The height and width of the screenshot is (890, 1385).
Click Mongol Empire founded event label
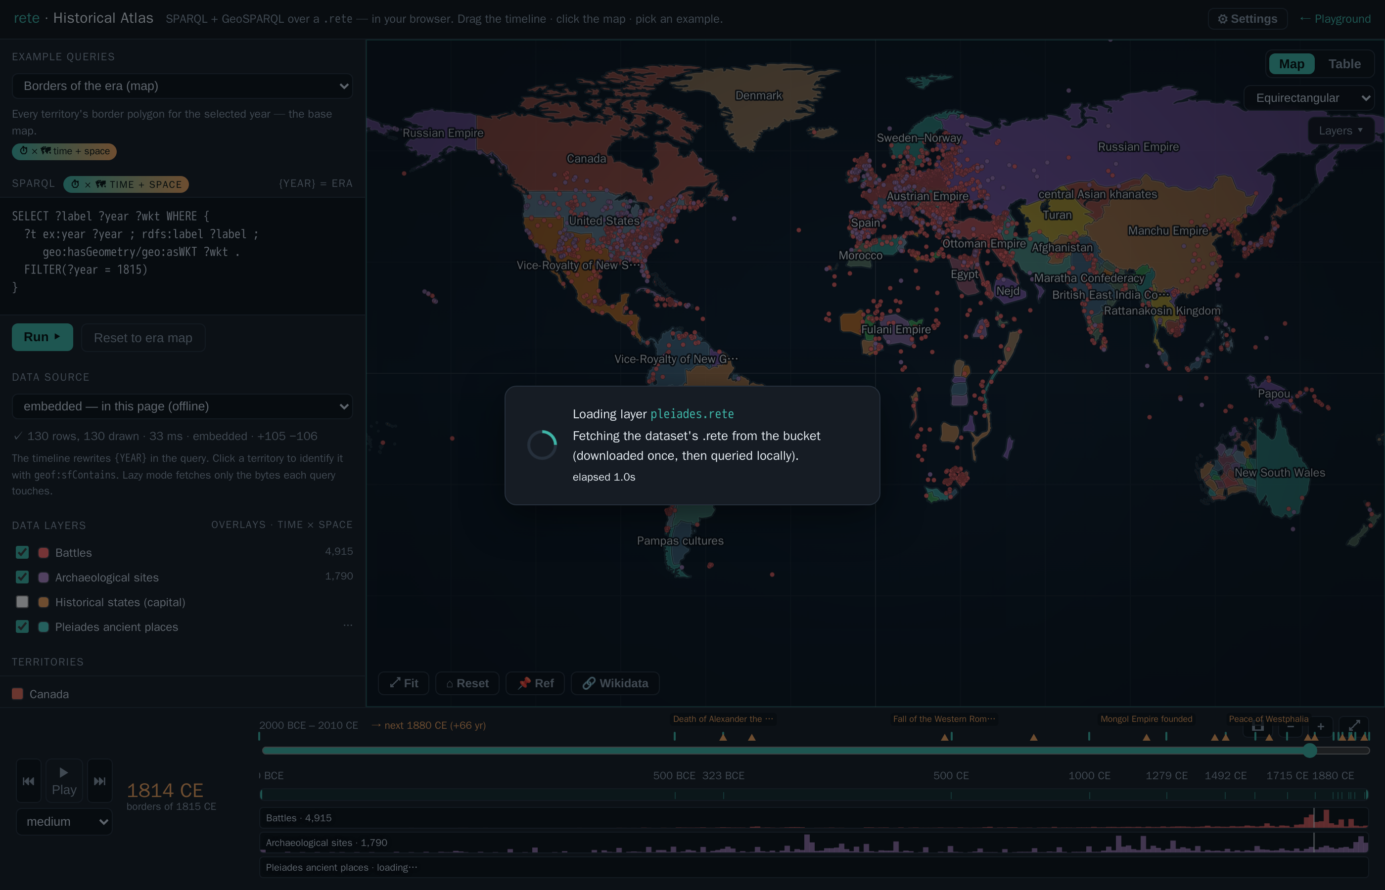pos(1146,719)
